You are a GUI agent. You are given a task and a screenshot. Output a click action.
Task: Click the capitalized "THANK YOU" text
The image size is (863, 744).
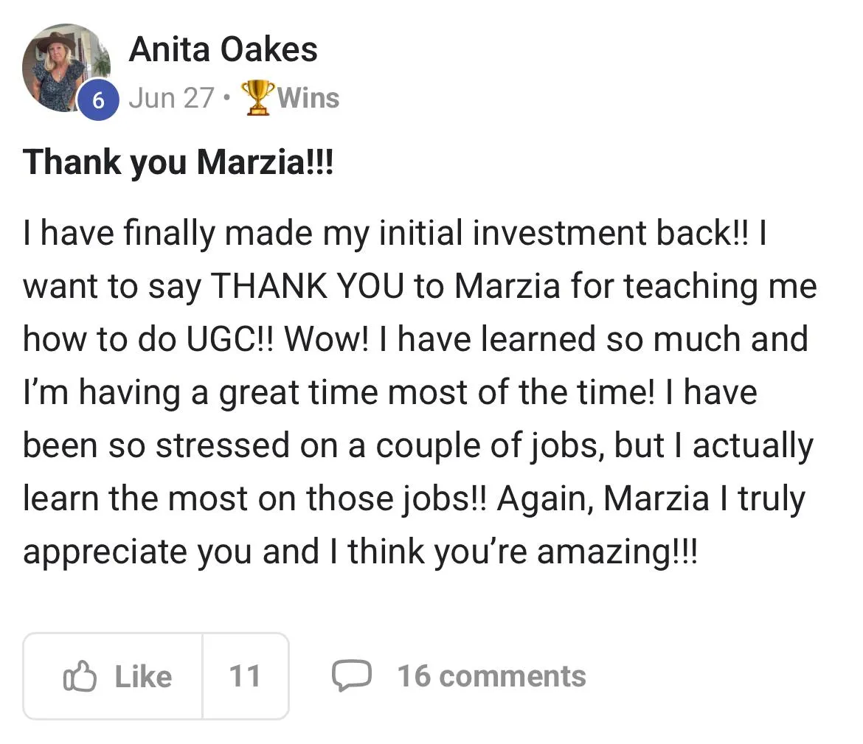(x=308, y=286)
